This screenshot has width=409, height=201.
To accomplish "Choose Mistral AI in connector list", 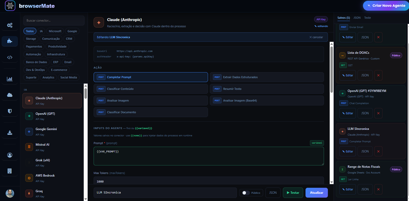I will 52,147.
